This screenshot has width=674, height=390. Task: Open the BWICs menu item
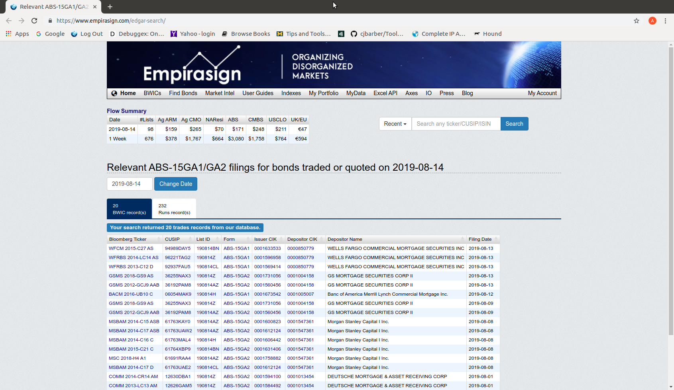[152, 93]
